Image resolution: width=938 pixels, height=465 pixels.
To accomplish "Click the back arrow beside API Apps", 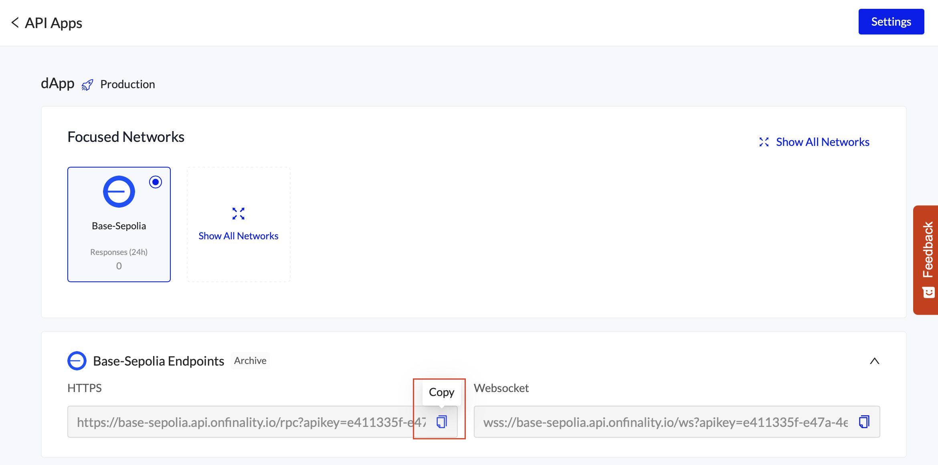I will point(15,23).
